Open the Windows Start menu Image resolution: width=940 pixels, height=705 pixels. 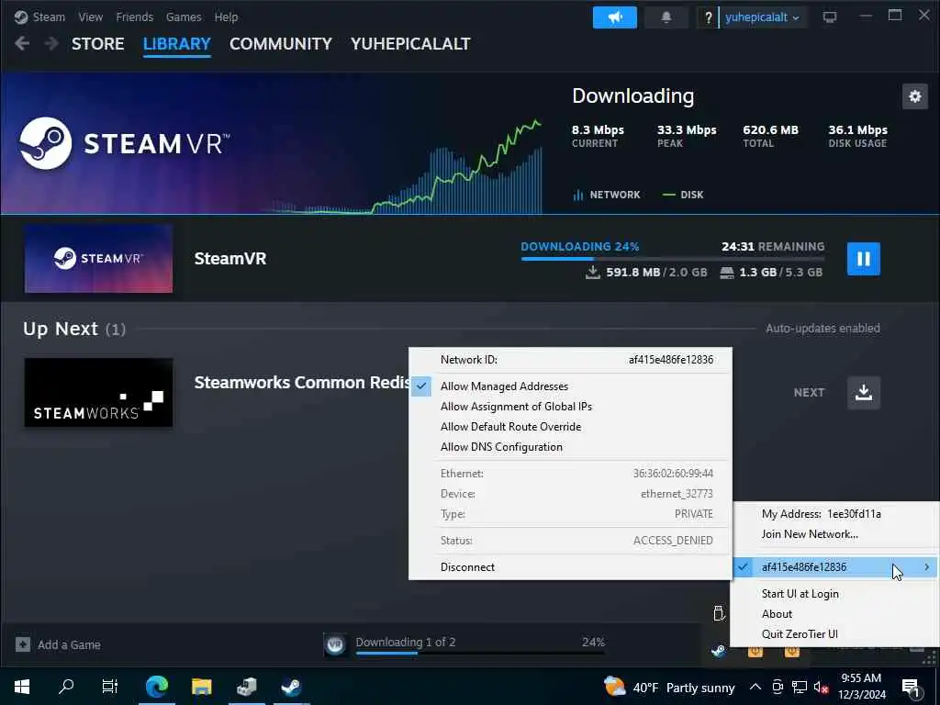[x=22, y=687]
